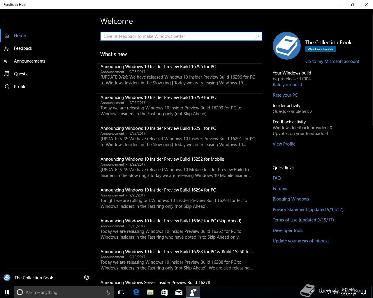Click Quests completed: 2 text
This screenshot has height=298, width=373.
coord(293,111)
